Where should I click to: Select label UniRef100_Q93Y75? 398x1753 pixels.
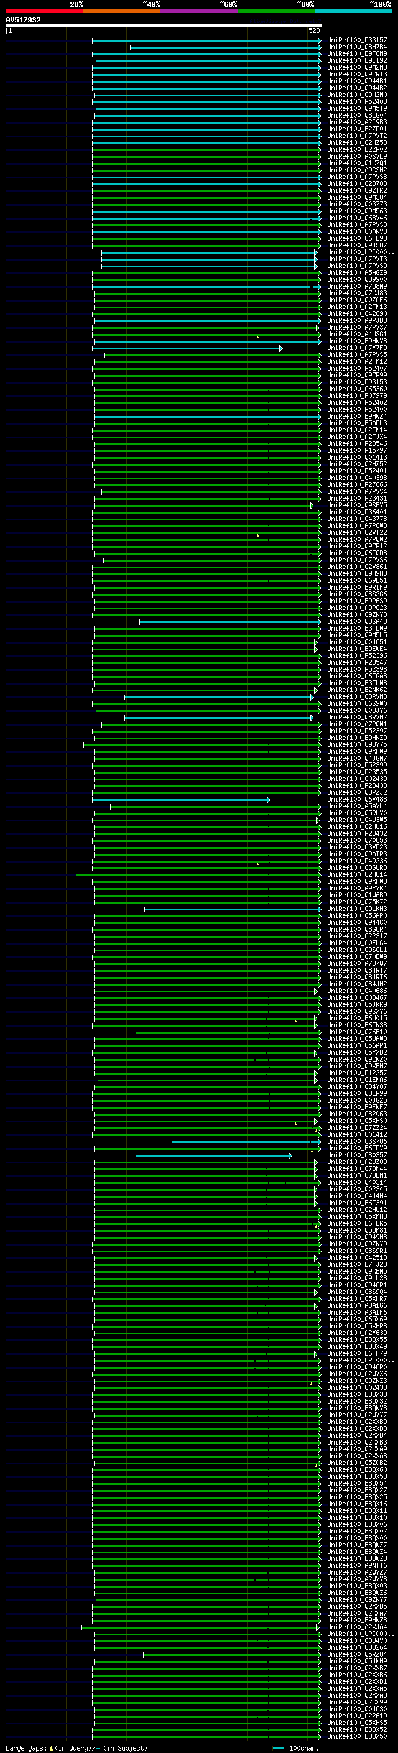pyautogui.click(x=356, y=744)
